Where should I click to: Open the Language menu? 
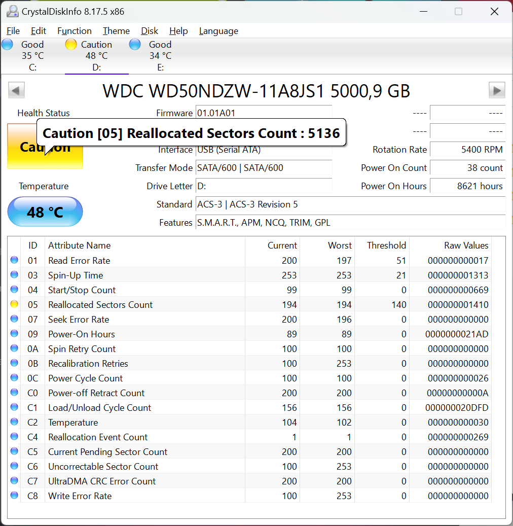click(x=218, y=31)
